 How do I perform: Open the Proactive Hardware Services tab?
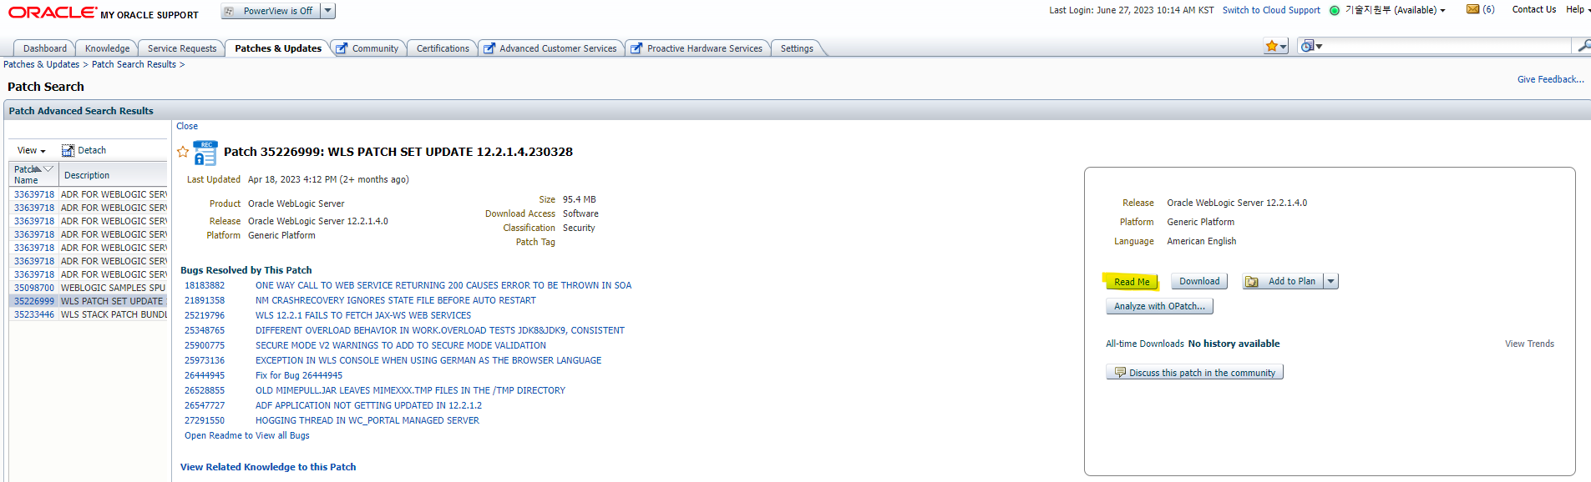point(705,48)
